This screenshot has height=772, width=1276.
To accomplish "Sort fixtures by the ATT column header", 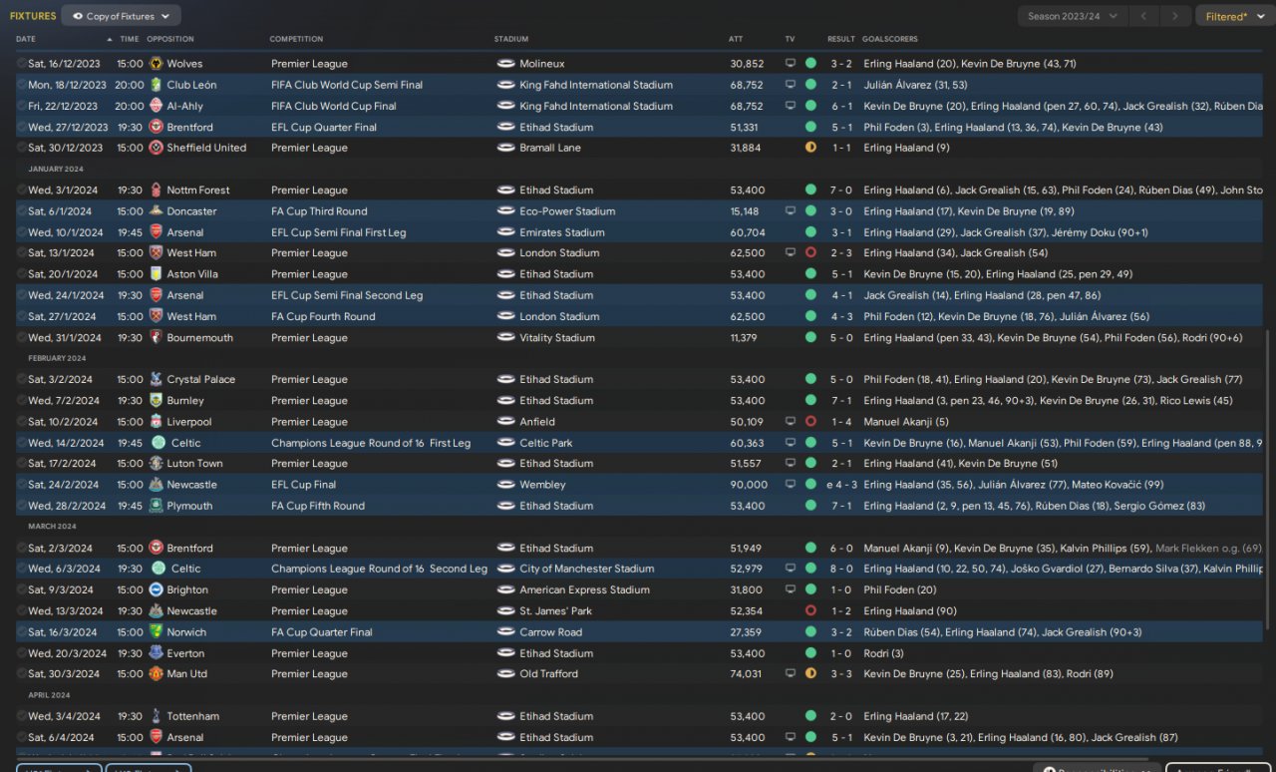I will (736, 39).
